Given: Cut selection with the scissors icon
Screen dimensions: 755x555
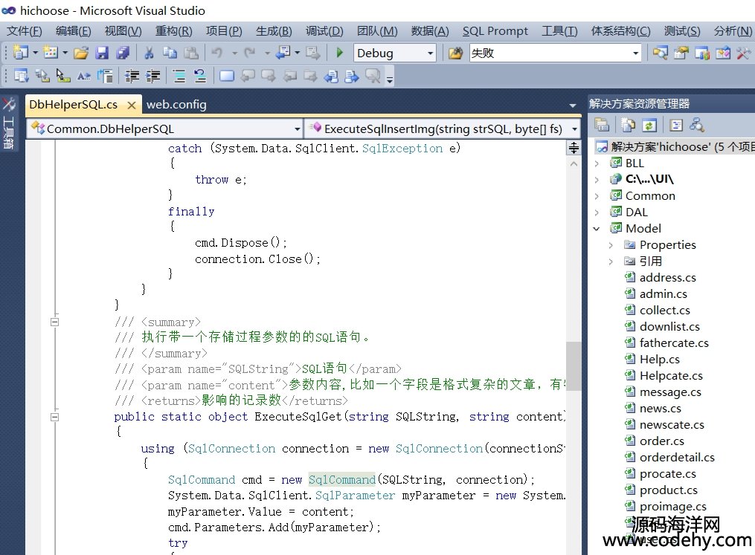Looking at the screenshot, I should [x=149, y=53].
